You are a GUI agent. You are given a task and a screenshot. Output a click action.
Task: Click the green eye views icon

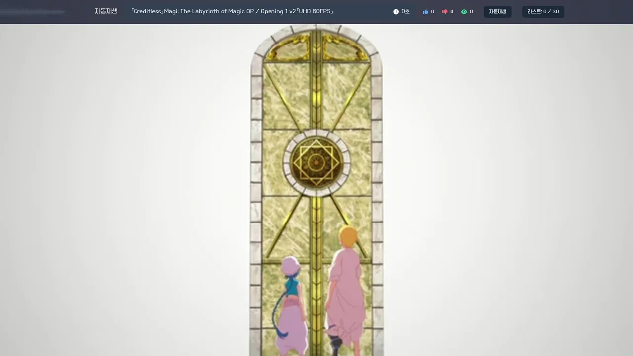point(464,12)
